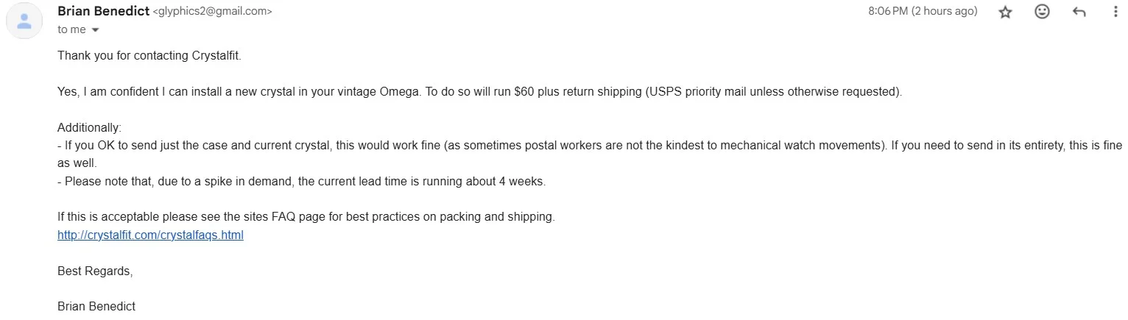Open the three-dot More options menu
1128x320 pixels.
click(x=1116, y=12)
